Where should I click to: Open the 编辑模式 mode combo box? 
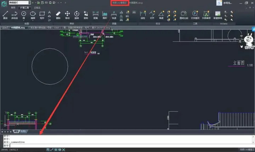(x=19, y=2)
